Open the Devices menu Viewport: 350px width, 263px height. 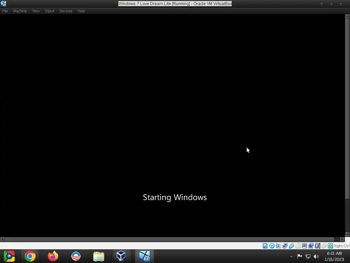click(x=66, y=11)
